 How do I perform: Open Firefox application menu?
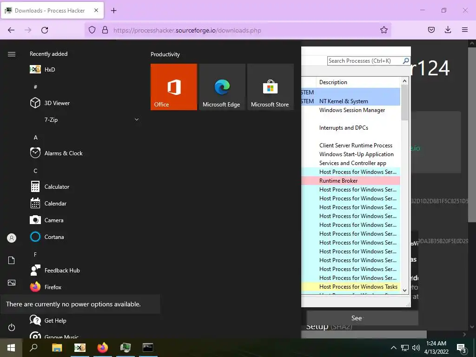tap(464, 30)
